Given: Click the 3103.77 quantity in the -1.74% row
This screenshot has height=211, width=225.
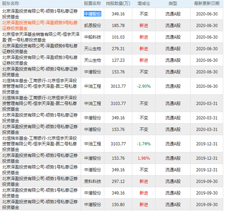Looking at the screenshot, I should tap(118, 144).
